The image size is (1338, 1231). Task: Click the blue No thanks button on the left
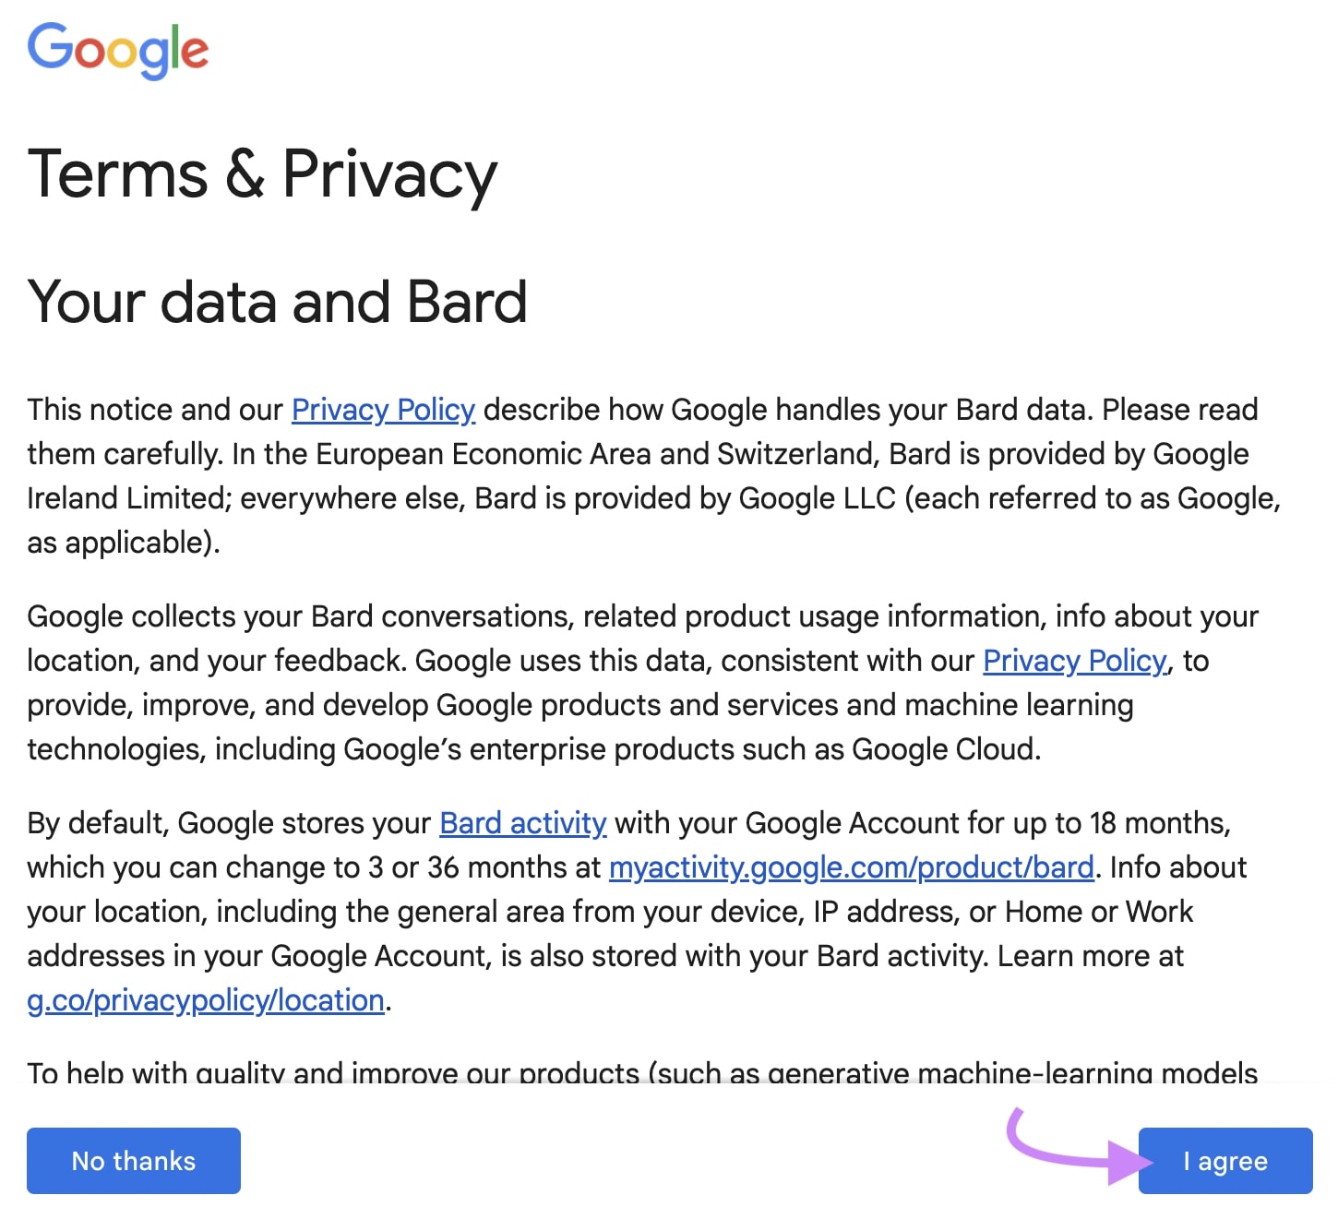133,1161
